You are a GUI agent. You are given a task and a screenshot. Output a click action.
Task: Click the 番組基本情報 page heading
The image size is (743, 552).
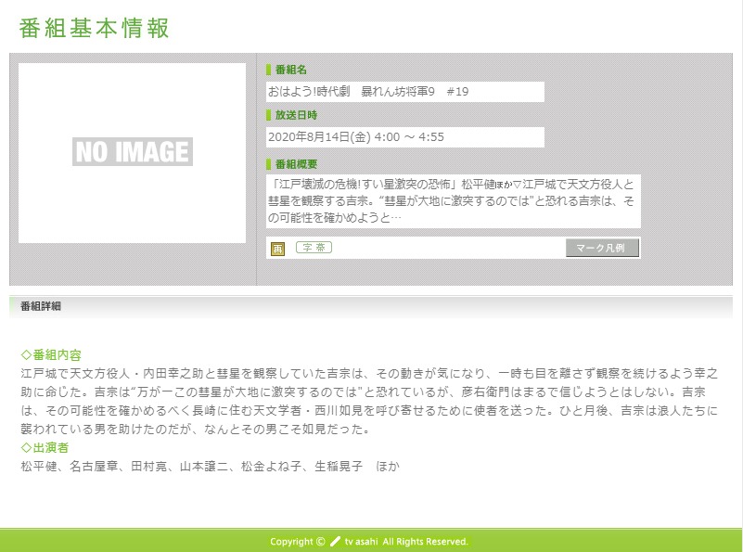(95, 28)
